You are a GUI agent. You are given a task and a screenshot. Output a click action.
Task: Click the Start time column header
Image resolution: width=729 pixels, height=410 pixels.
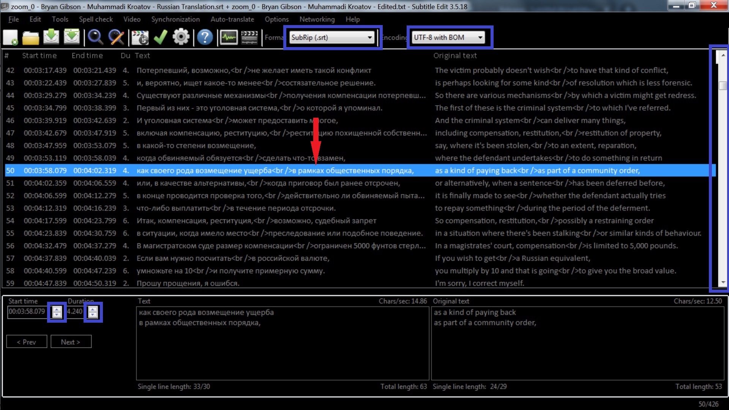pyautogui.click(x=39, y=56)
